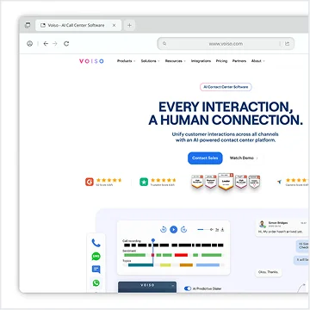
Task: Play the call recording
Action: point(173,229)
